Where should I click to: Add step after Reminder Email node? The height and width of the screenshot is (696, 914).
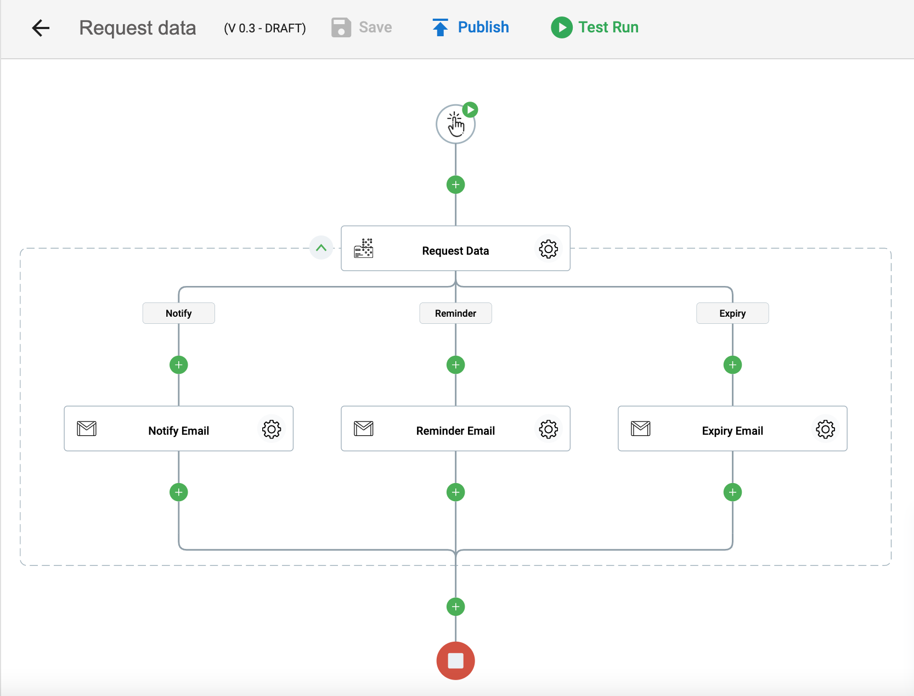(x=455, y=492)
